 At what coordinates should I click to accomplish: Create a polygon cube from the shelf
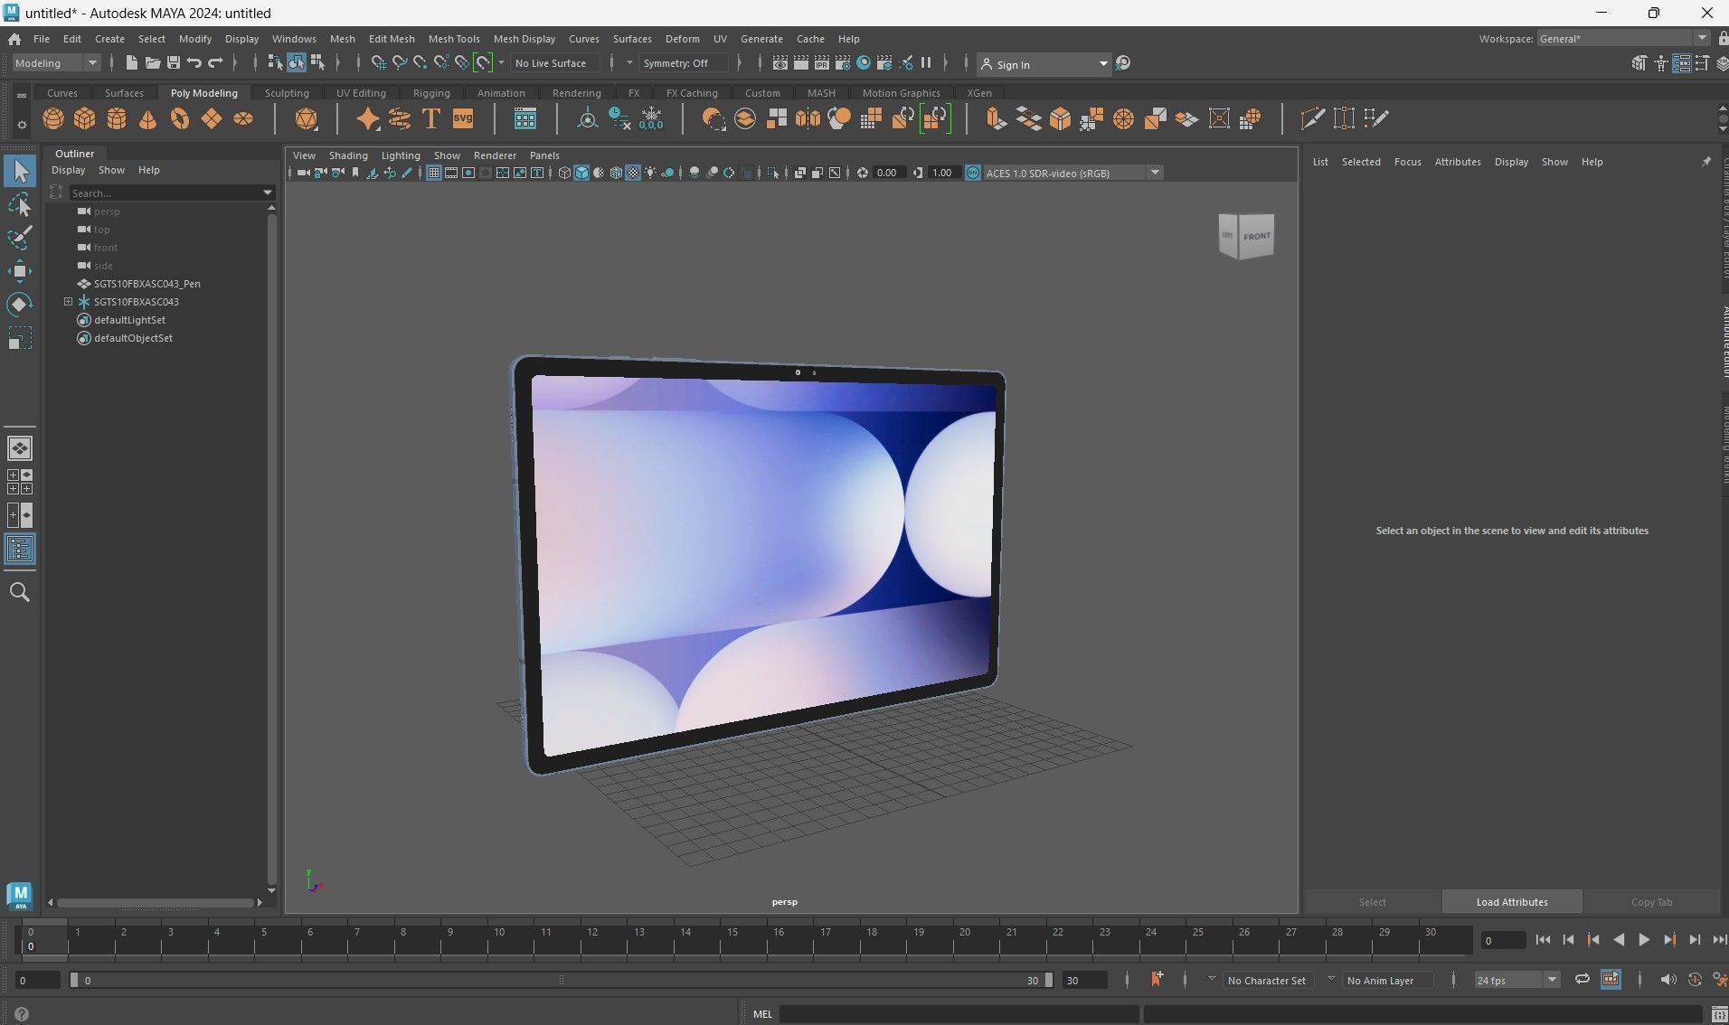click(85, 118)
